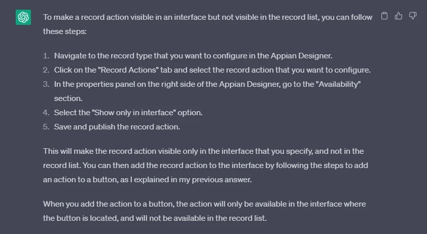Mark the response with thumbs down
427x234 pixels.
pyautogui.click(x=413, y=16)
